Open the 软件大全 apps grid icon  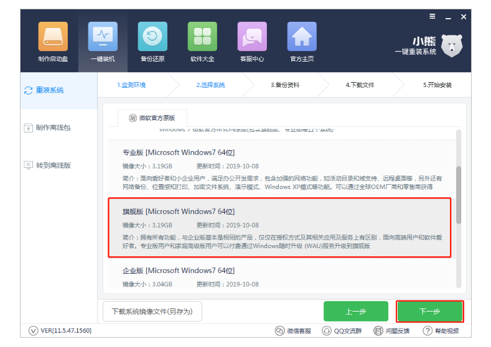coord(202,37)
